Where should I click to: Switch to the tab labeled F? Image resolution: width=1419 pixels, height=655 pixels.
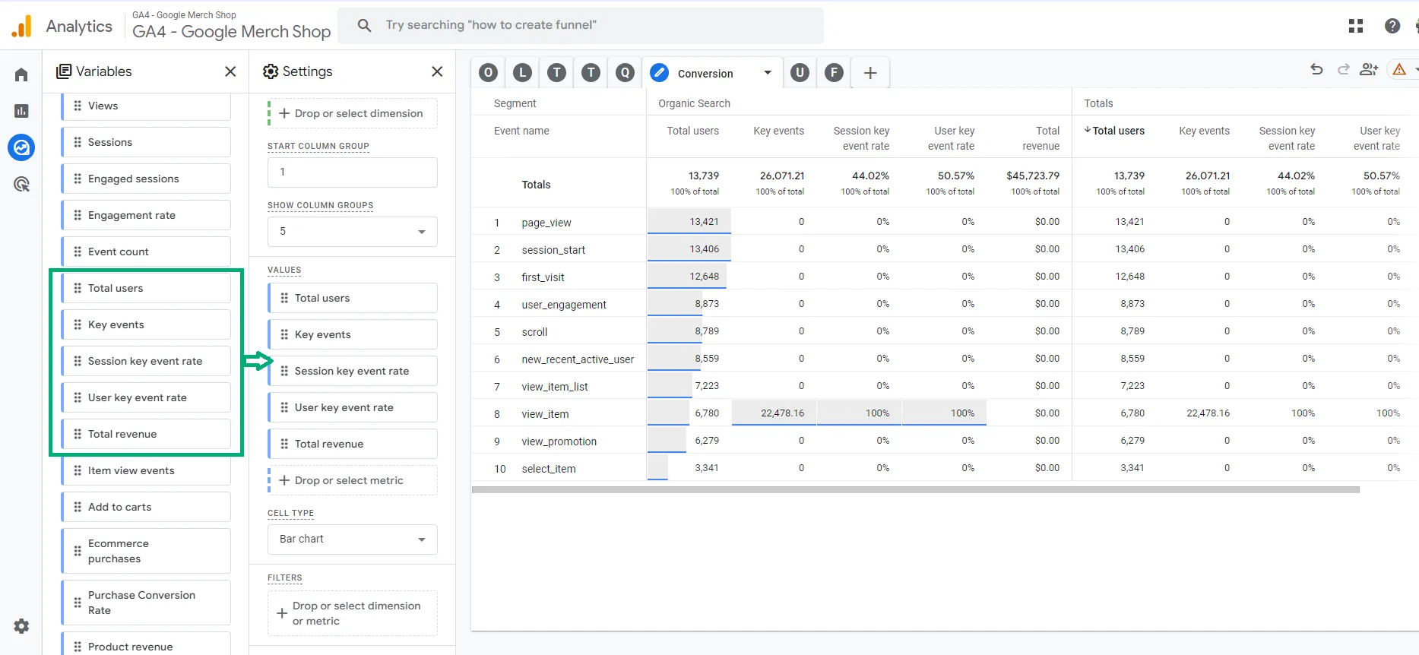(834, 73)
